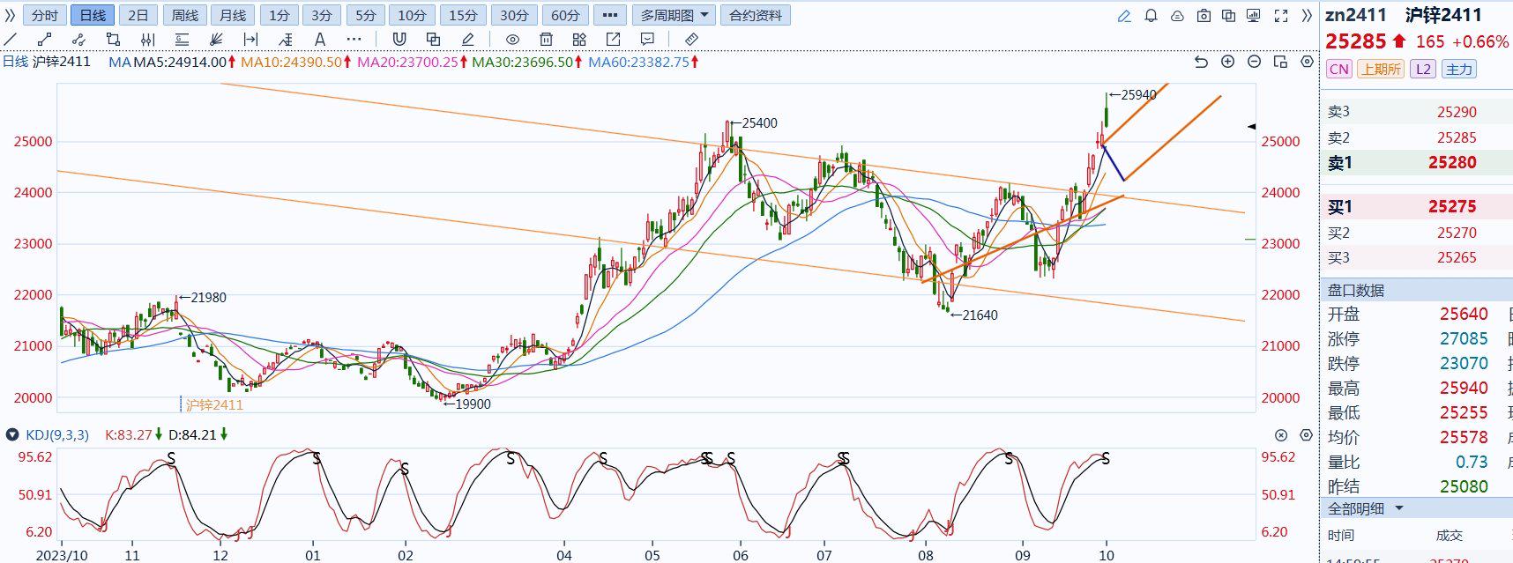Toggle the pencil drawing toolbar

coord(1124,16)
